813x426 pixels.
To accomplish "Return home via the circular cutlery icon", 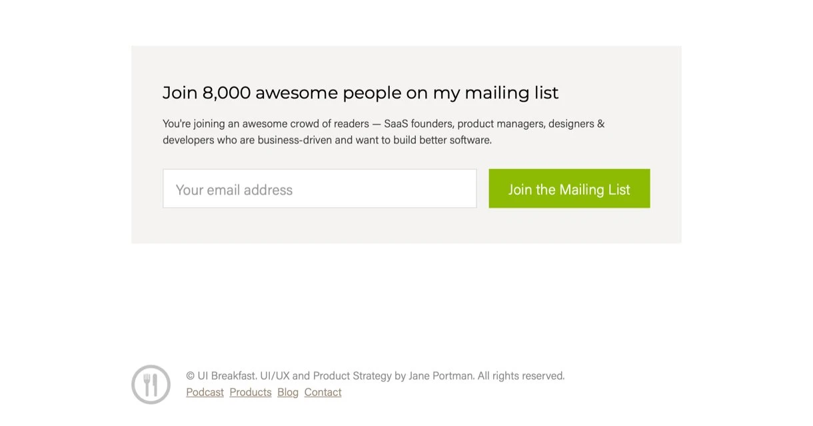I will point(151,384).
